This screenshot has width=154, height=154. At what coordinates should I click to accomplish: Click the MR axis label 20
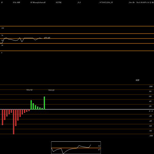(150, 106)
